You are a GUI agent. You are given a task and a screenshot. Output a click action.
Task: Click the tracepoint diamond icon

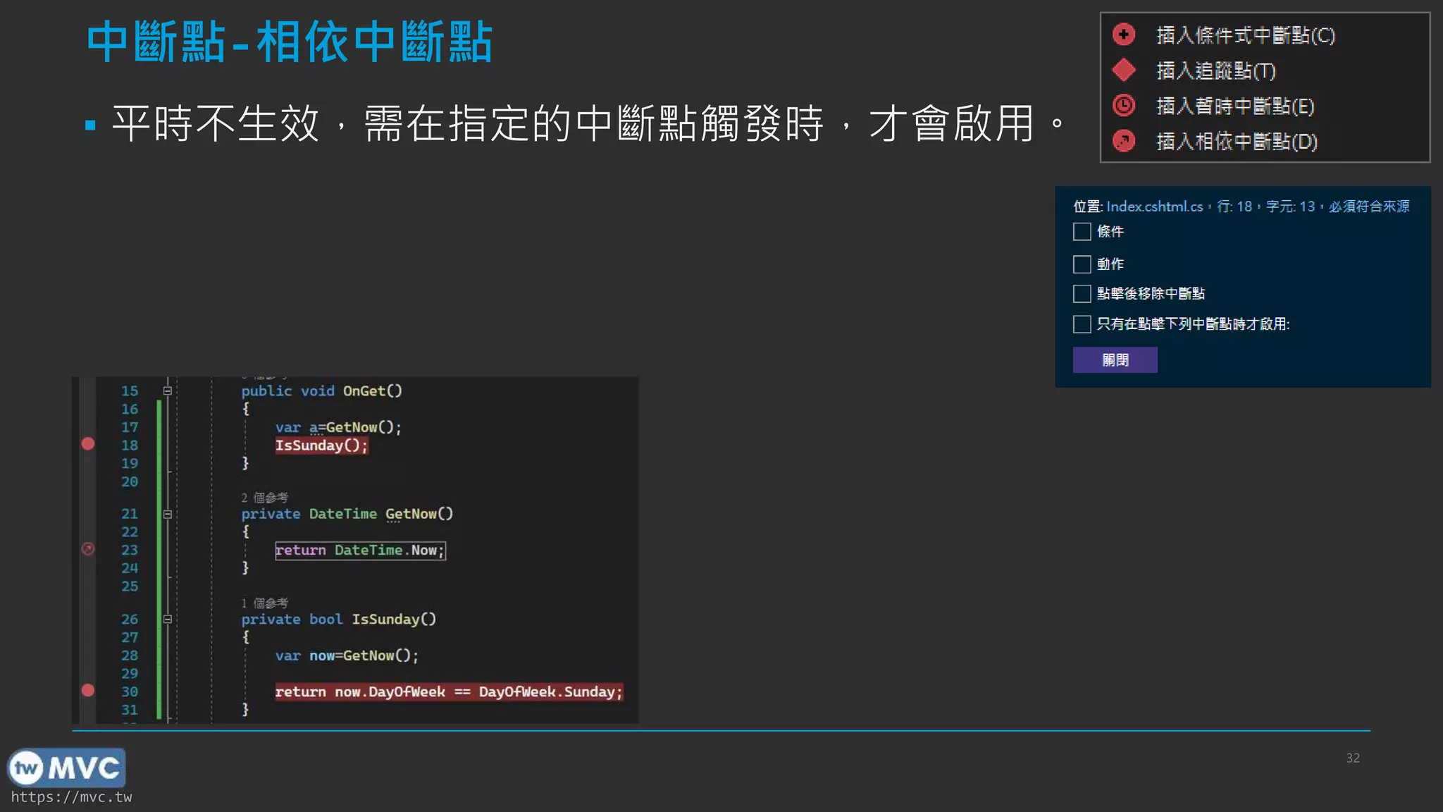pyautogui.click(x=1123, y=70)
